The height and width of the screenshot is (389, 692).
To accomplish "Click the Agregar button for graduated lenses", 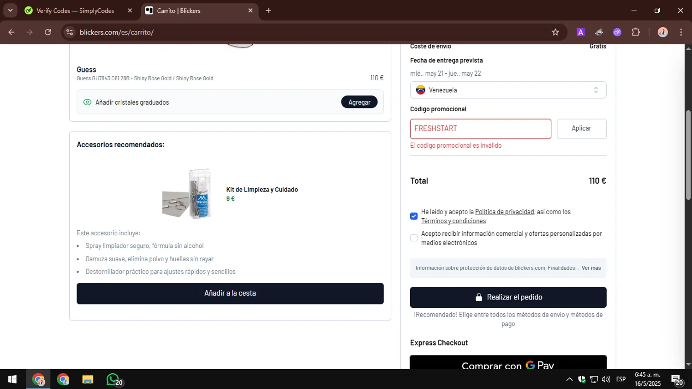I will (359, 102).
